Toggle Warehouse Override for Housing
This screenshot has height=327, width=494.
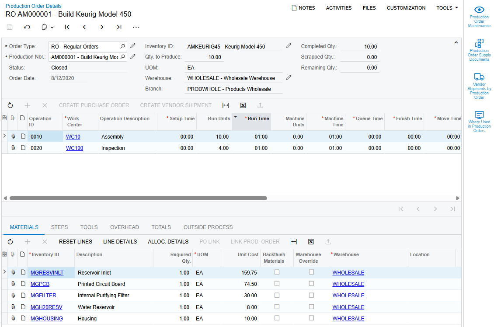point(312,318)
